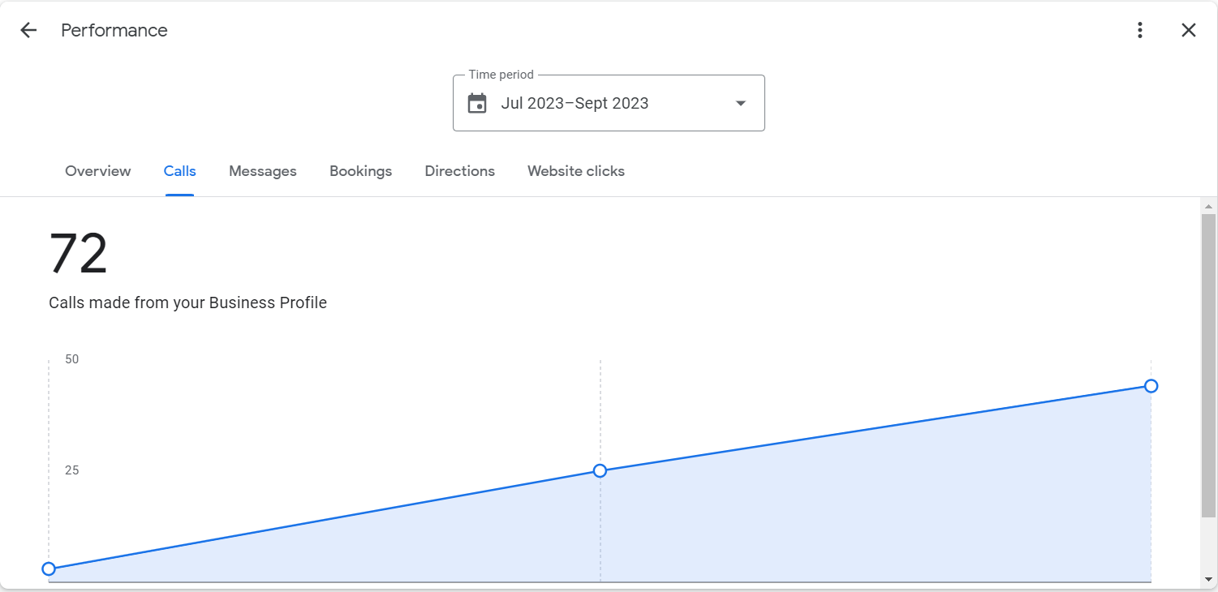The height and width of the screenshot is (592, 1218).
Task: Open the Website clicks tab
Action: 575,171
